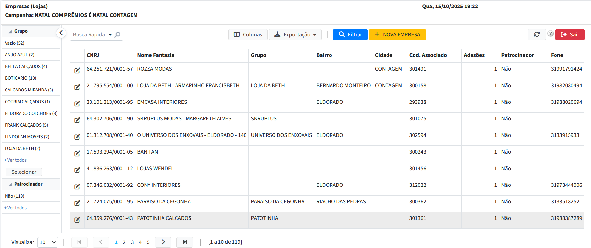Click the quick search magnifier icon
Image resolution: width=591 pixels, height=248 pixels.
[118, 35]
